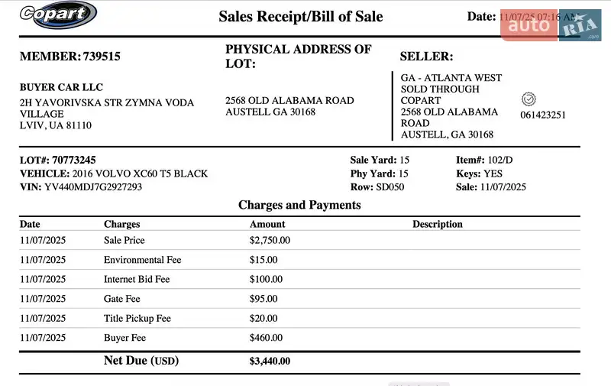Click the Copart logo

tap(57, 15)
